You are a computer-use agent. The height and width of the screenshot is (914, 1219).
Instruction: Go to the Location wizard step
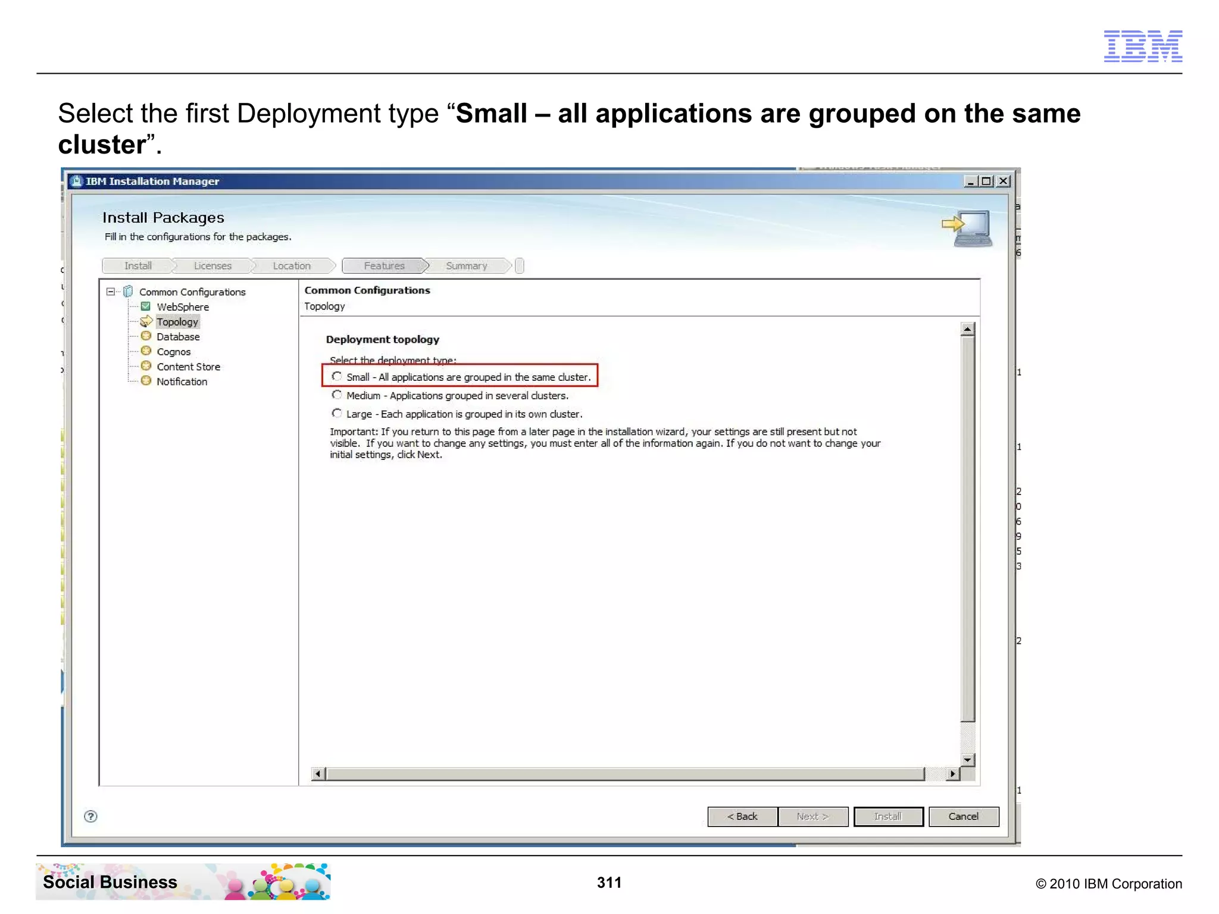click(292, 266)
